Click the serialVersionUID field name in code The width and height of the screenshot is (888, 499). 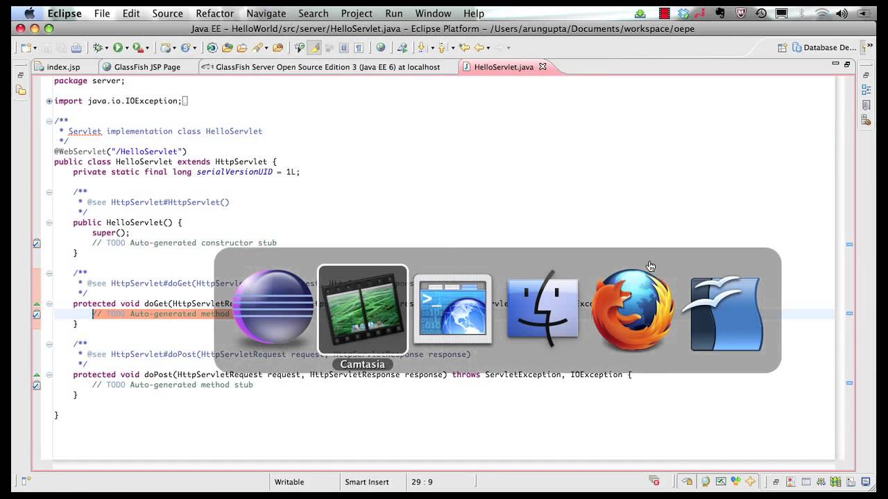coord(234,172)
